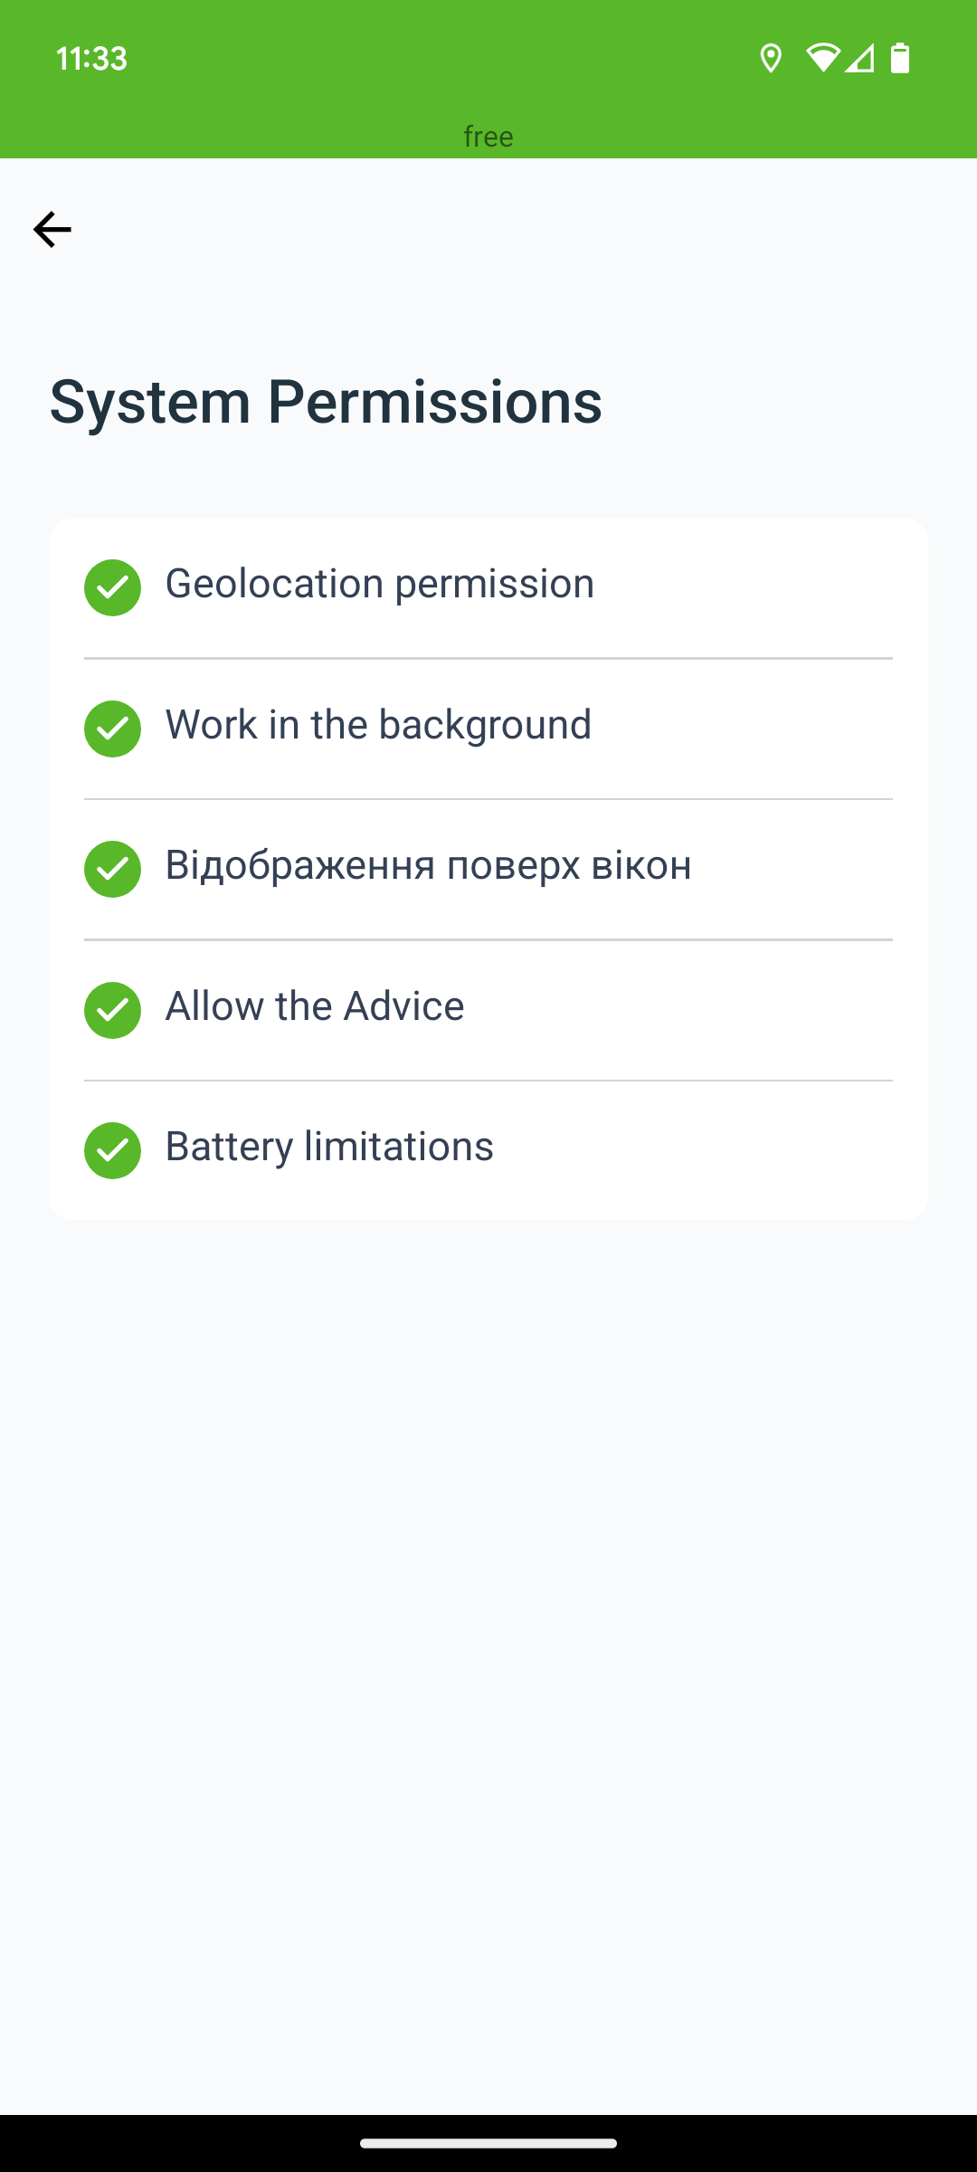Click the green check beside Work in the background
This screenshot has width=977, height=2172.
[x=112, y=729]
